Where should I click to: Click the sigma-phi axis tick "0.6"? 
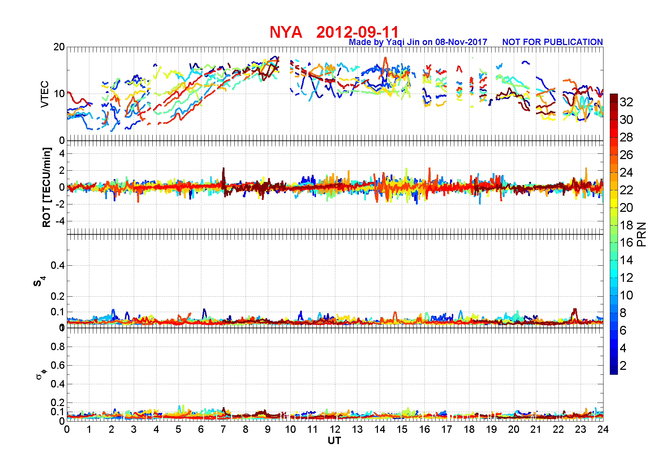[58, 365]
